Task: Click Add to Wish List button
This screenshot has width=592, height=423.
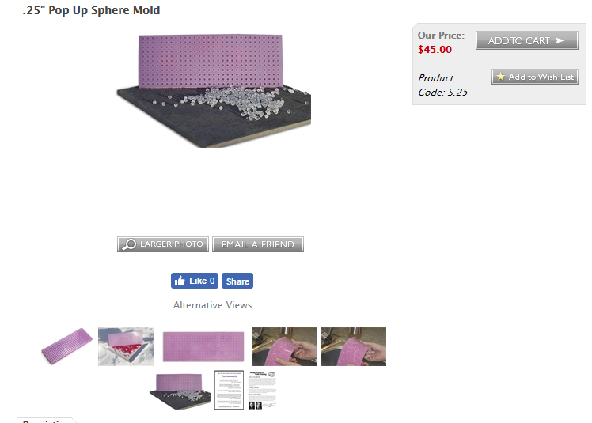Action: 534,77
